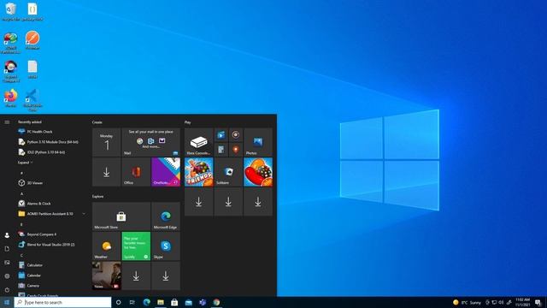Select Postman desktop shortcut
The height and width of the screenshot is (308, 547).
[32, 40]
